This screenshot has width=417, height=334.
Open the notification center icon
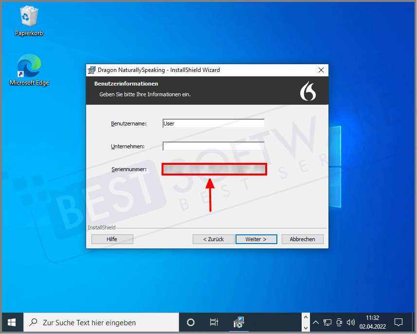click(398, 322)
